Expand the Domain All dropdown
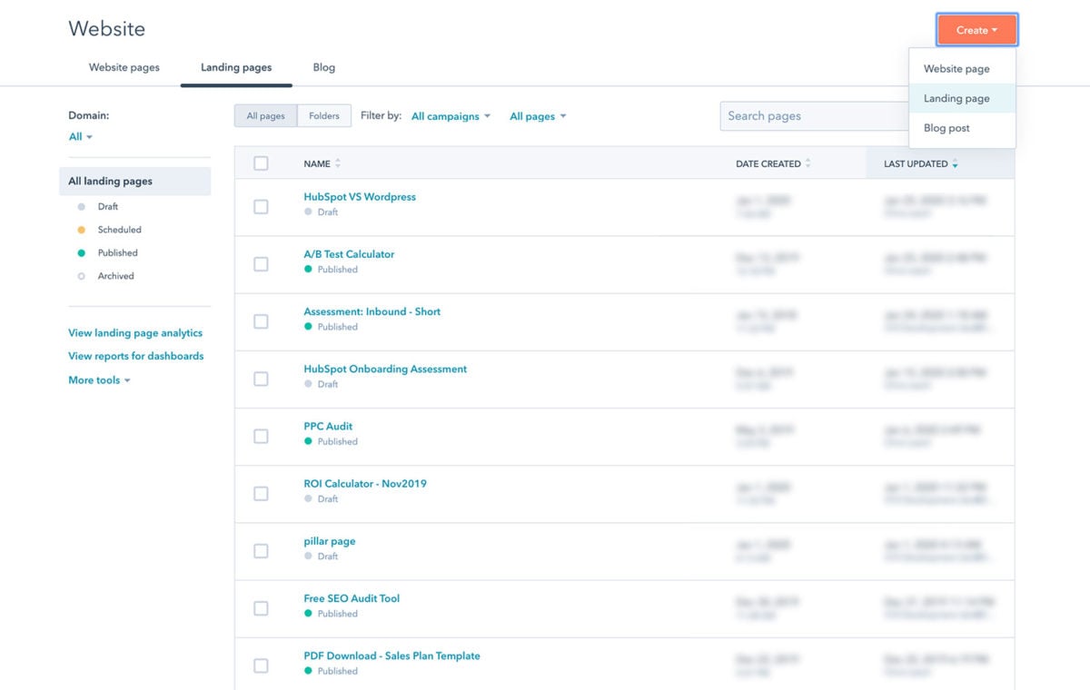Viewport: 1090px width, 690px height. click(81, 137)
